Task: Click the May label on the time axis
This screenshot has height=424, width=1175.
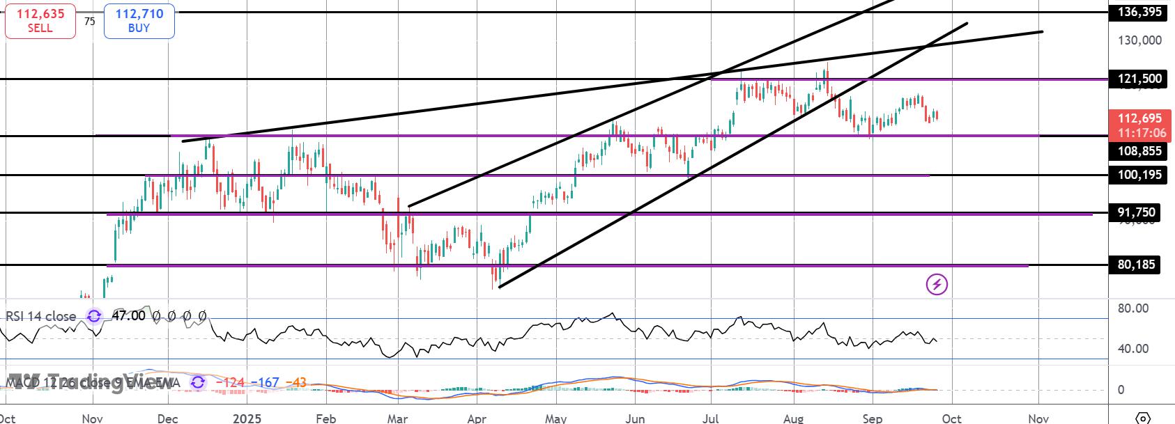Action: click(x=555, y=418)
